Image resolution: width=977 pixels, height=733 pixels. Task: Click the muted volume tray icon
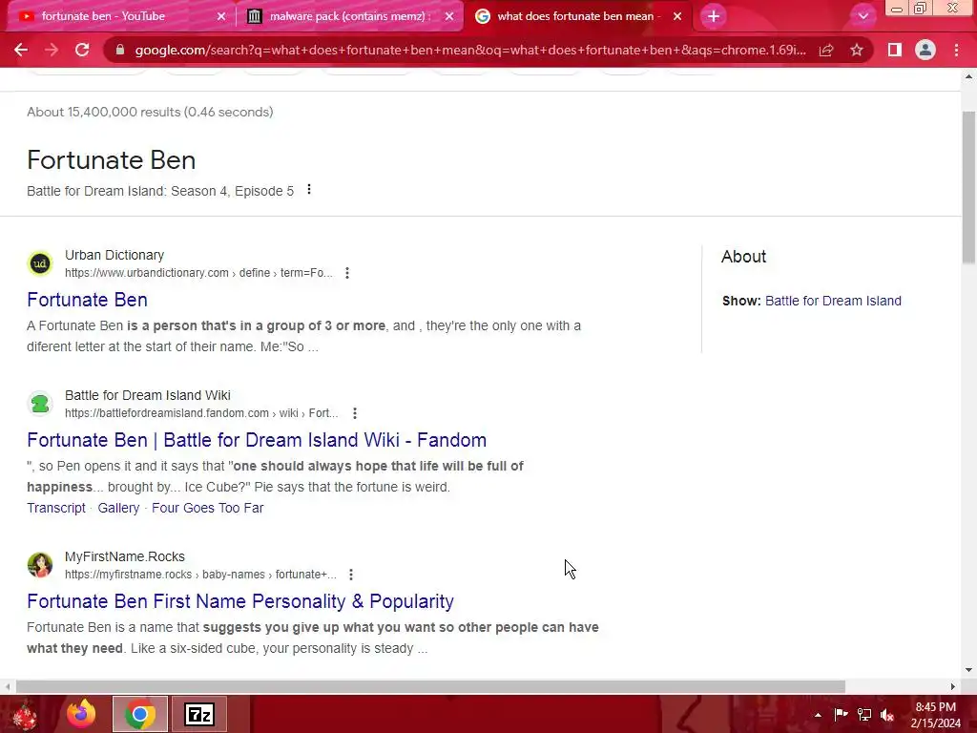point(887,715)
